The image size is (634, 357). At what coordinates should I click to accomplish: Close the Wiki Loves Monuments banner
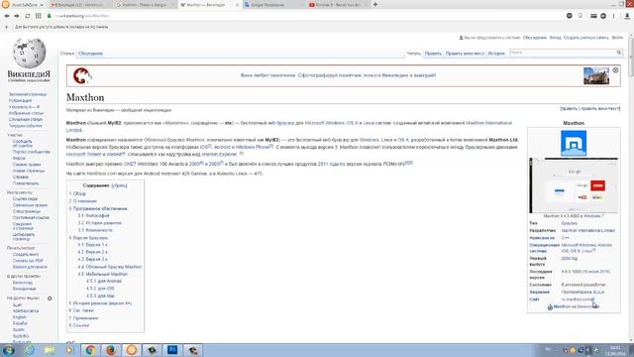tap(615, 70)
